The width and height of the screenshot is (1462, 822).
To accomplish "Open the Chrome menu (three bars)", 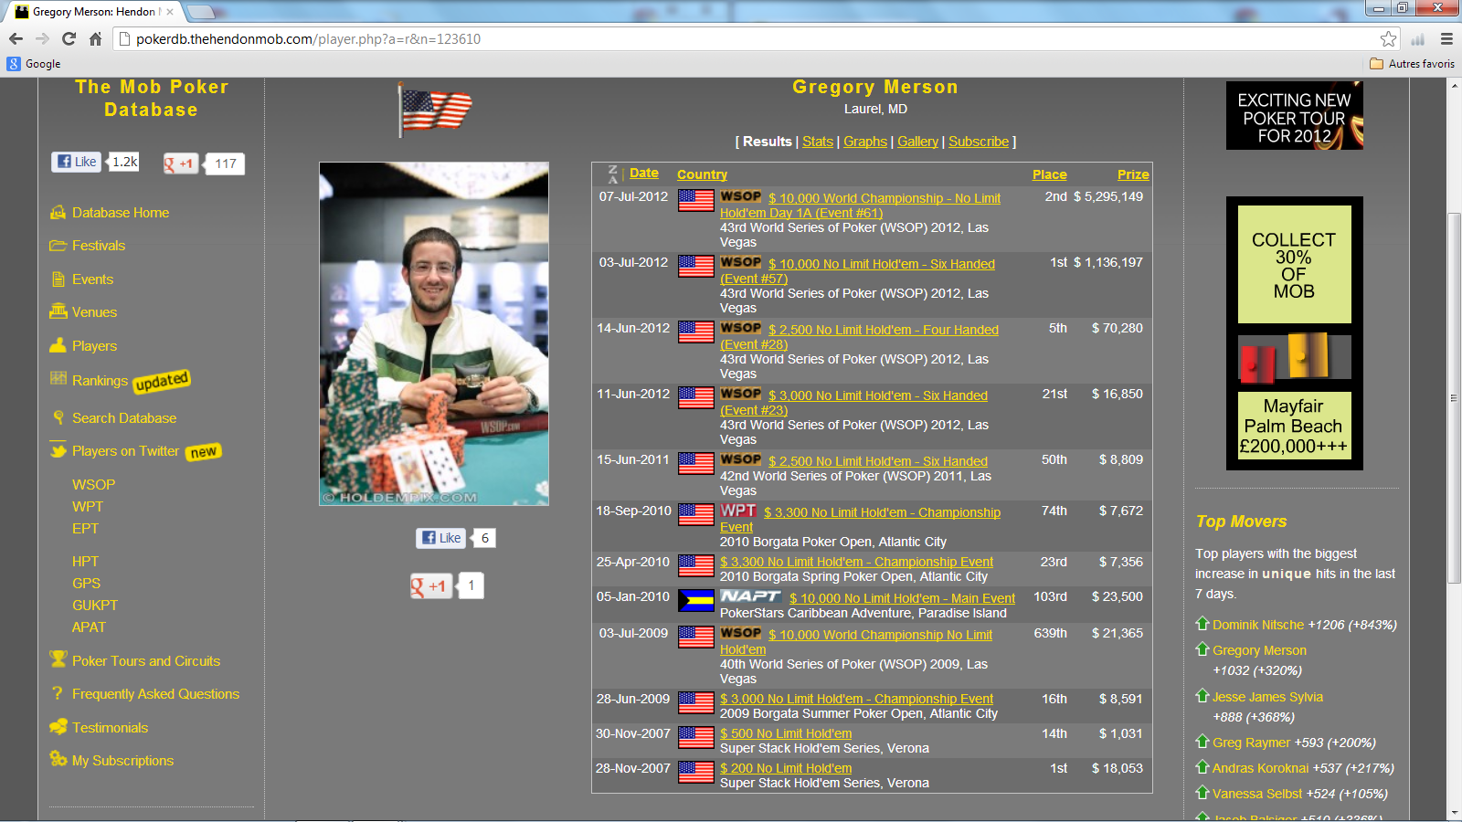I will coord(1446,38).
